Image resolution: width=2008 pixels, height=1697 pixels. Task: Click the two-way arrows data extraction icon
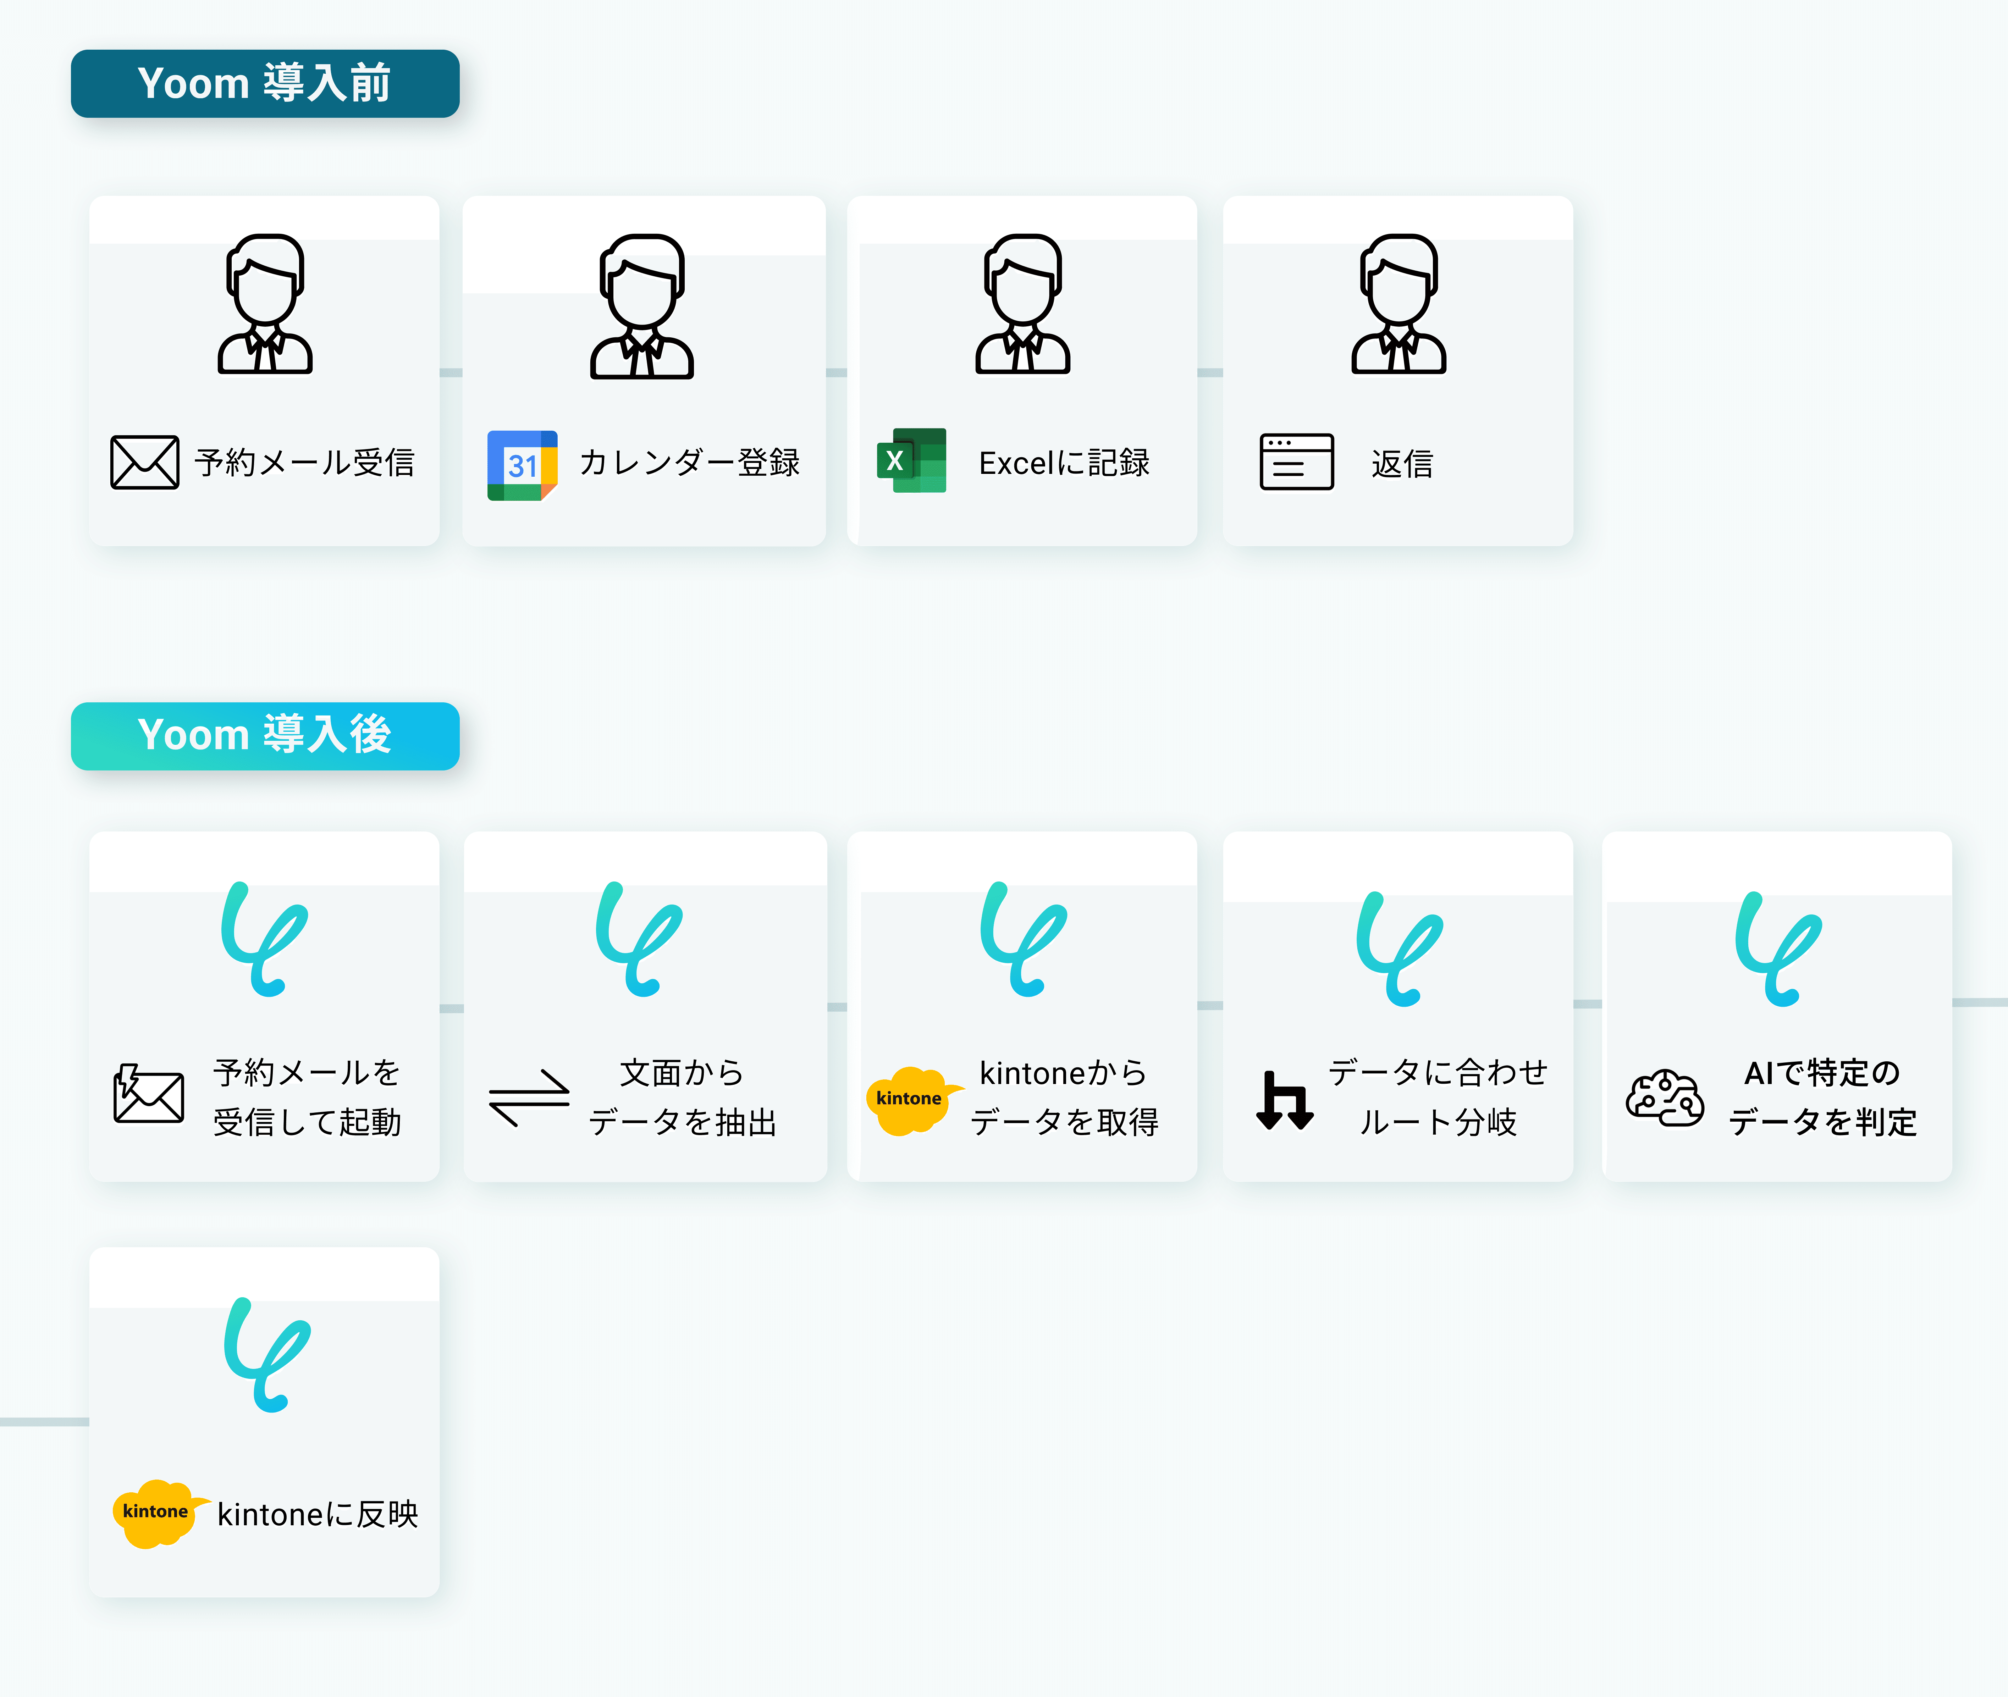click(528, 1098)
